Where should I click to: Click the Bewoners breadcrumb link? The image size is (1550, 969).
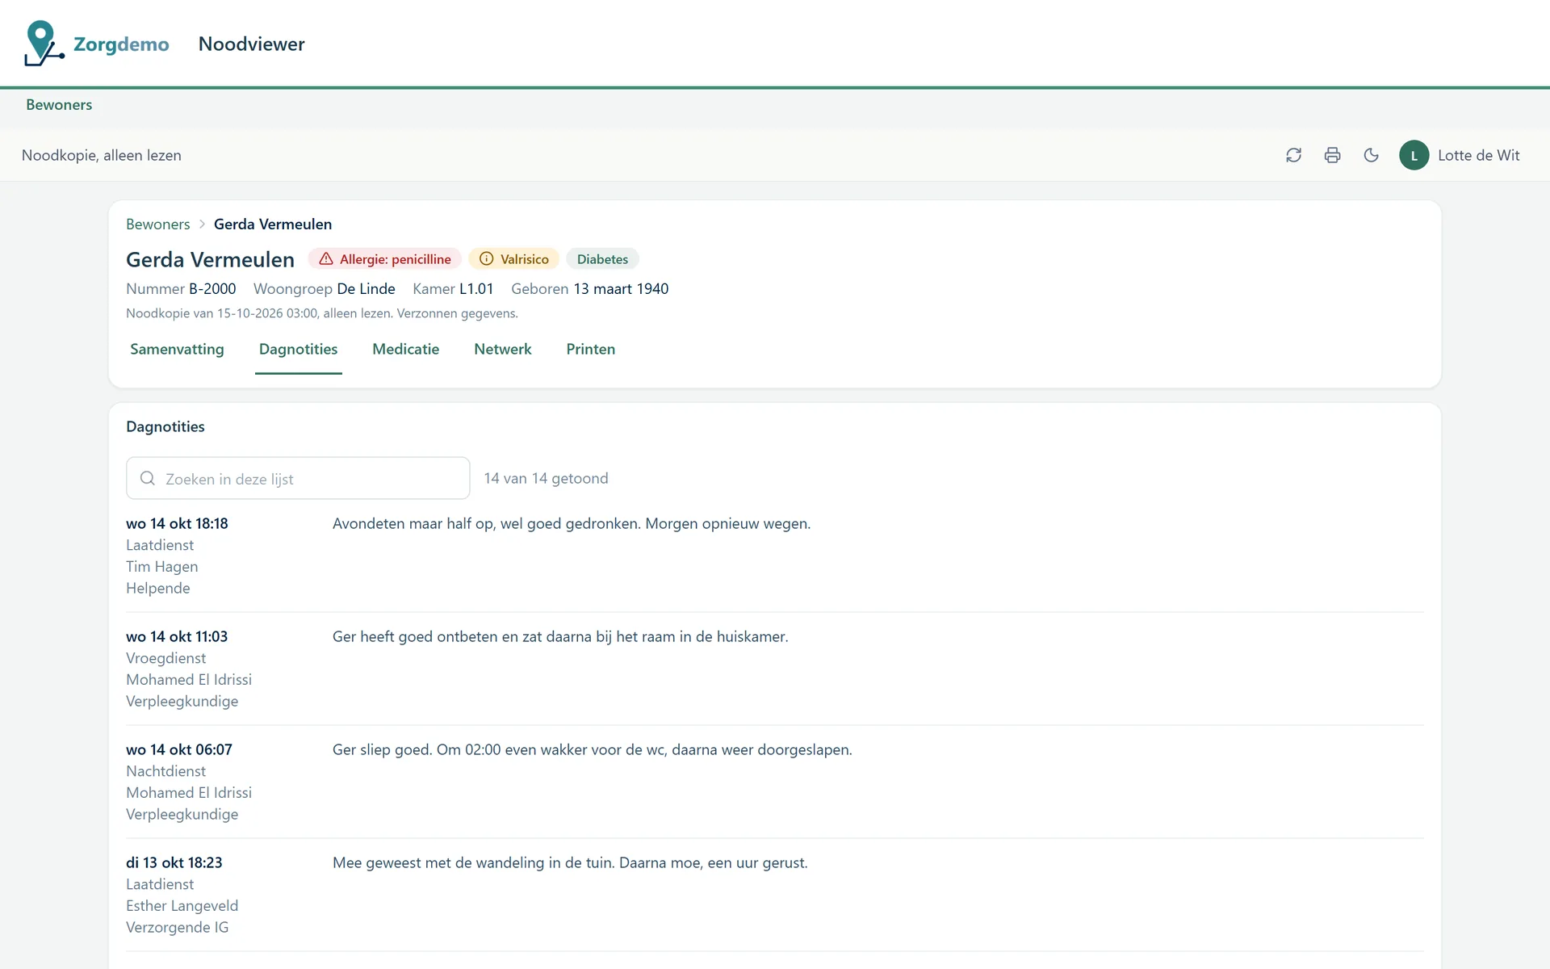pos(158,224)
